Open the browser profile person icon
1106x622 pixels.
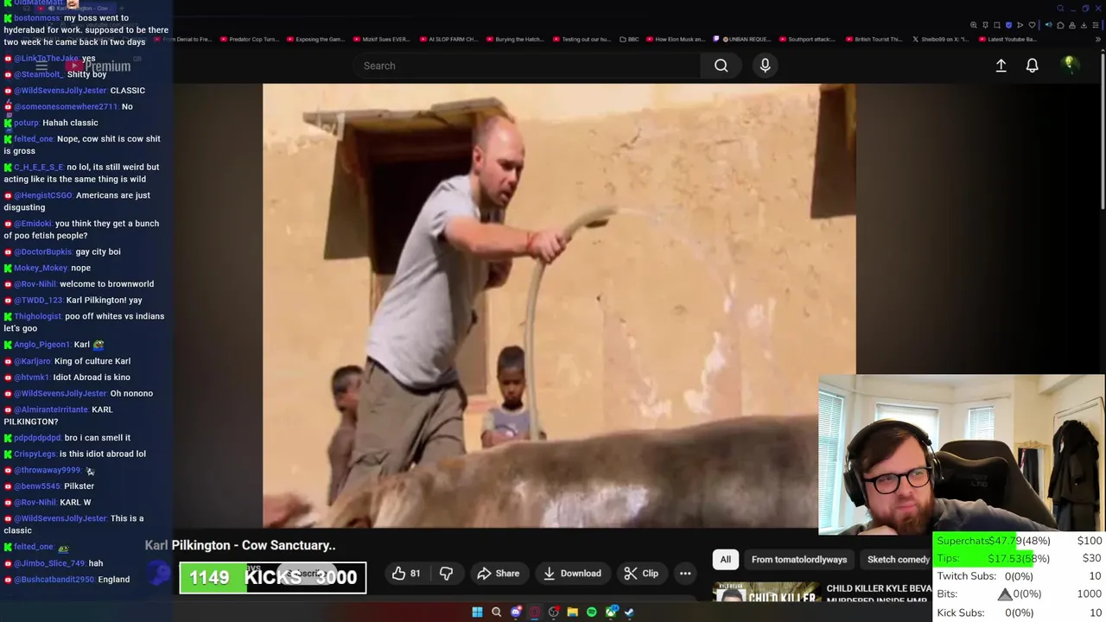[x=1072, y=25]
